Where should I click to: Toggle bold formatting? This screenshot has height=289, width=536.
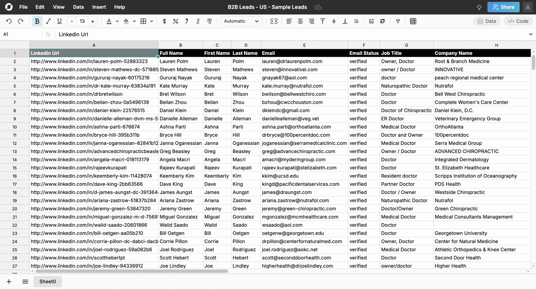[x=37, y=21]
